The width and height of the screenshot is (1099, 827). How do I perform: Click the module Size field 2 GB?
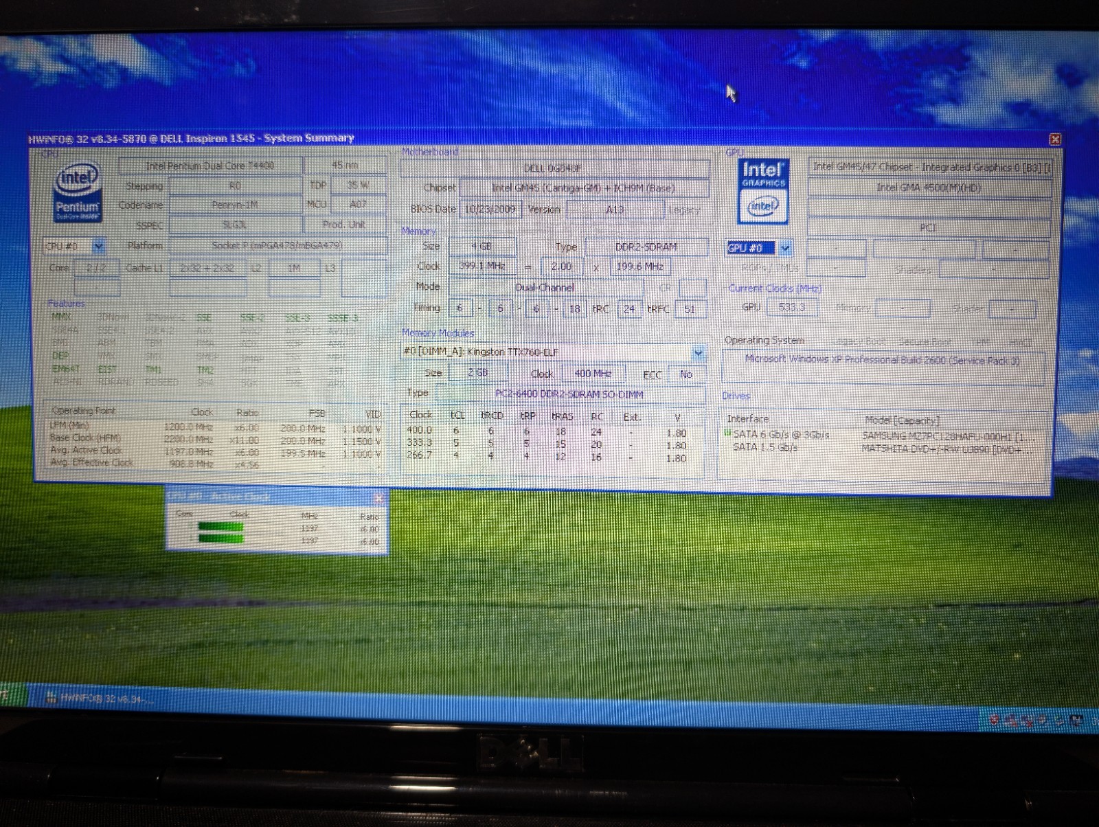(x=477, y=372)
